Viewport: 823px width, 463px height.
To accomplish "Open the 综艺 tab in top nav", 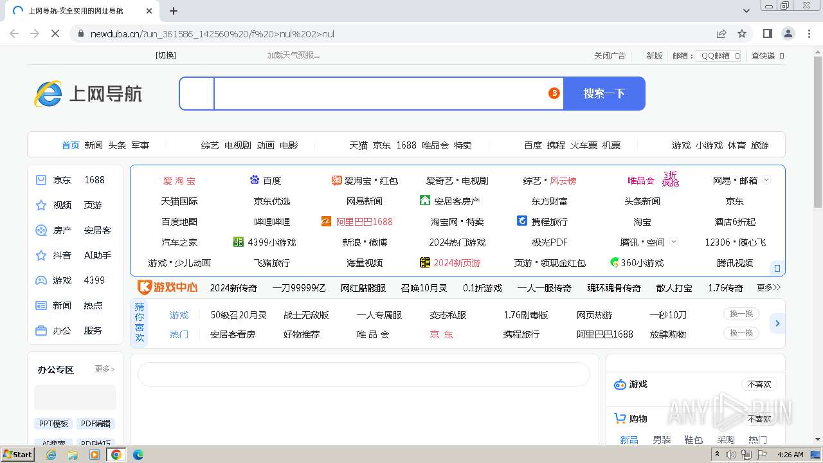I will pyautogui.click(x=210, y=145).
